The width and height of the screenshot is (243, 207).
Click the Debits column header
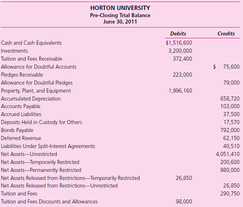[x=178, y=34]
